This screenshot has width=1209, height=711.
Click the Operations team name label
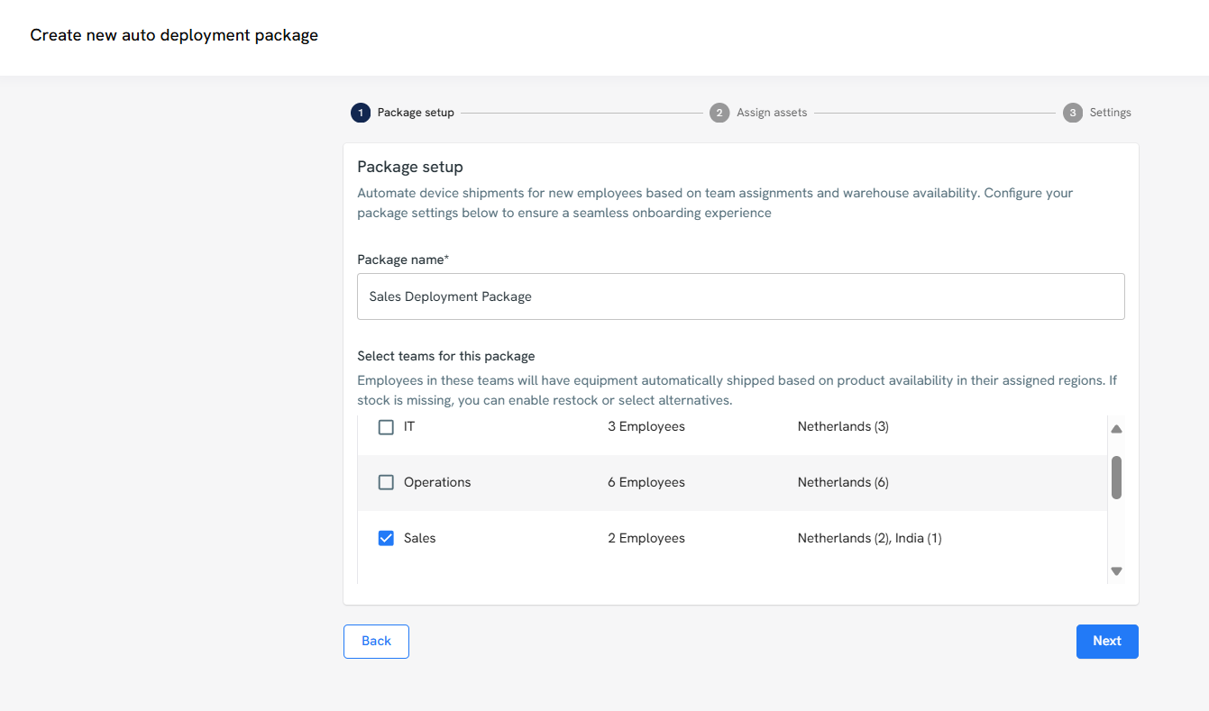coord(437,483)
